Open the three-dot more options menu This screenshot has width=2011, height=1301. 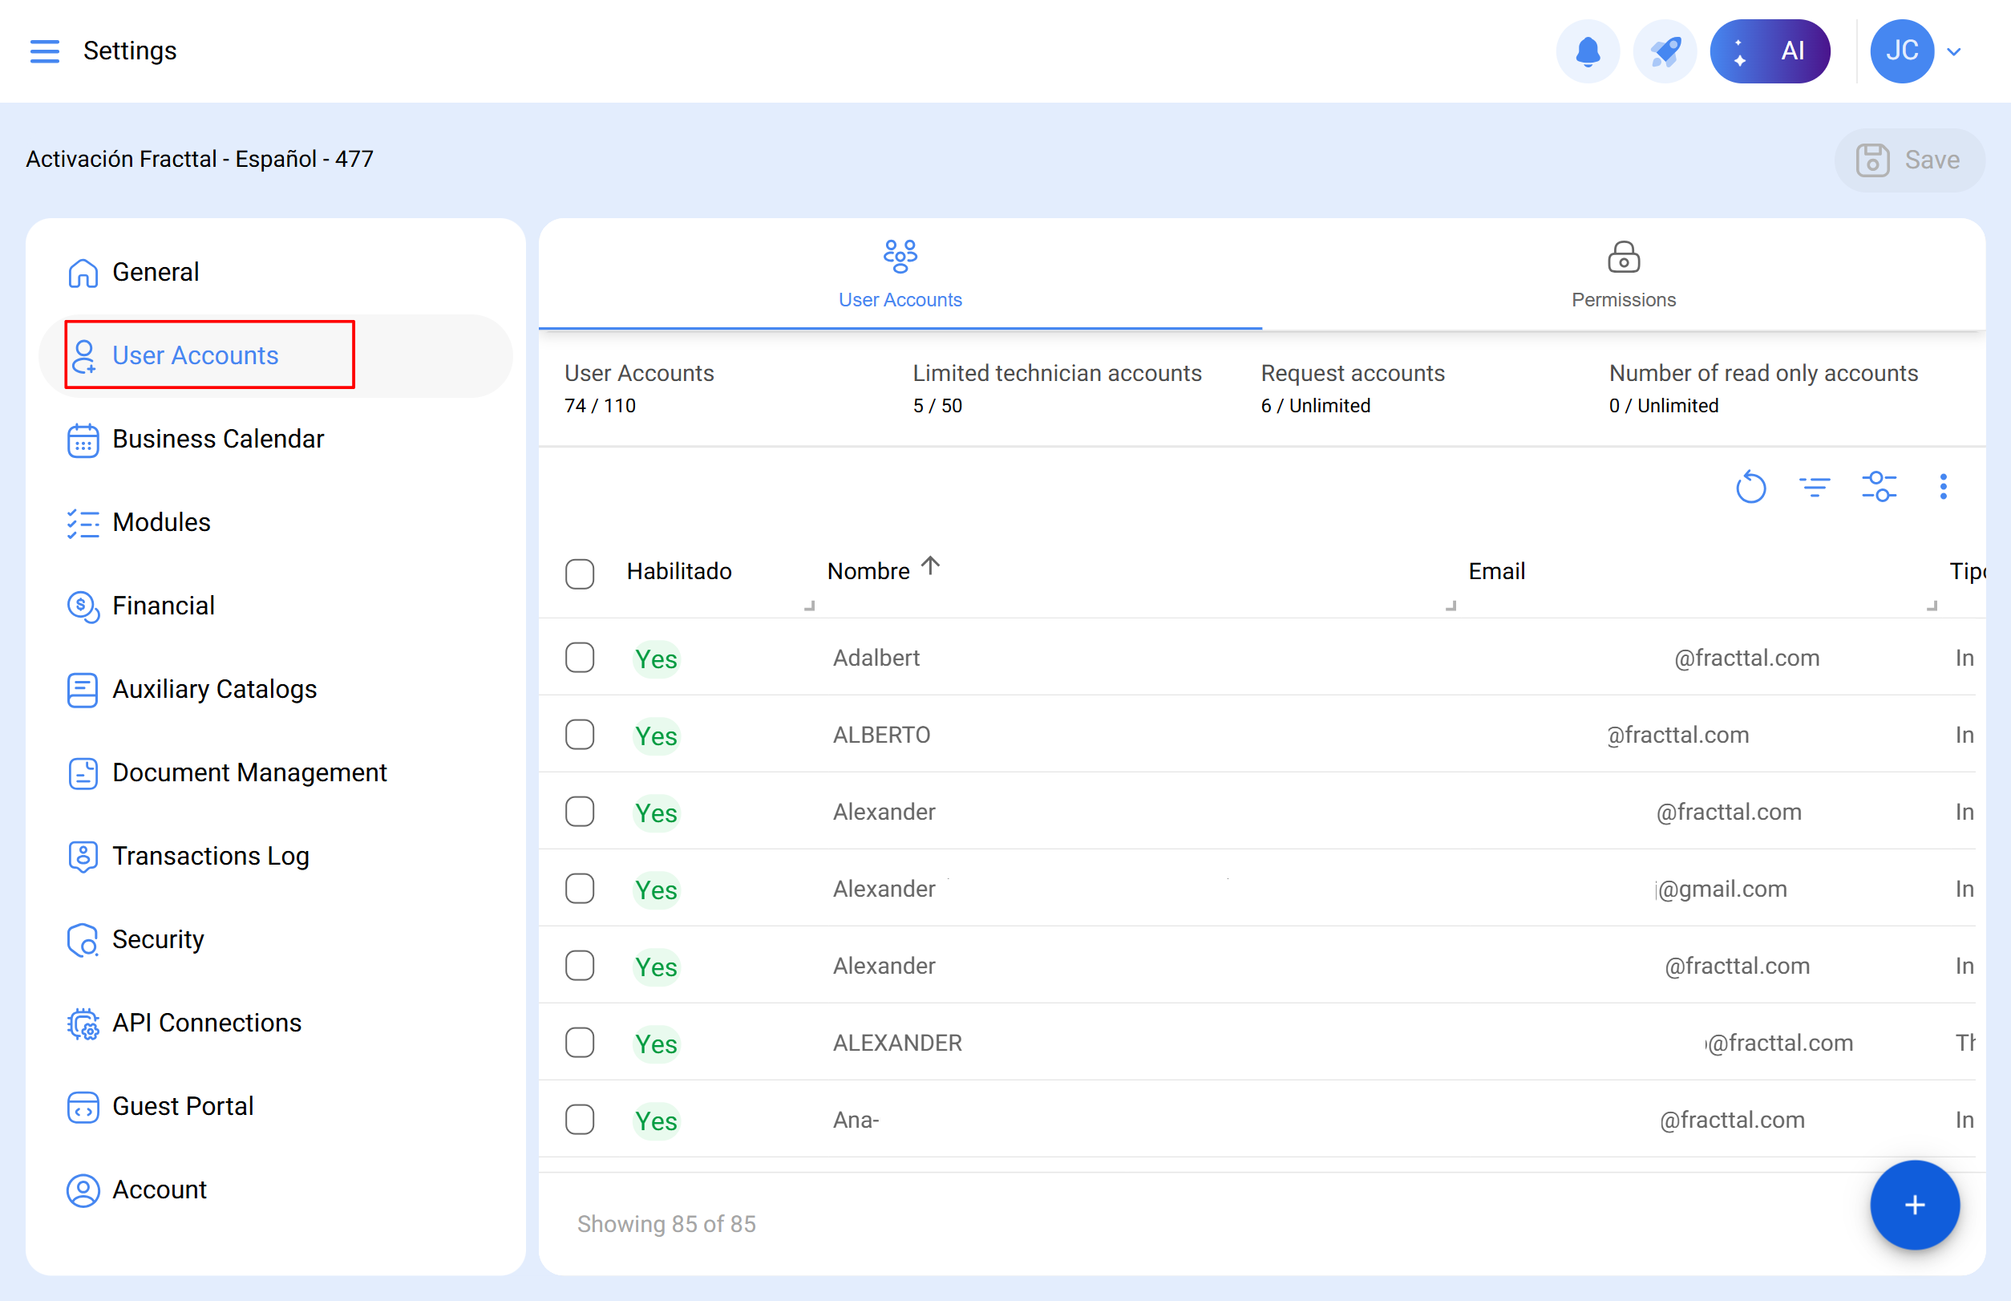1943,488
